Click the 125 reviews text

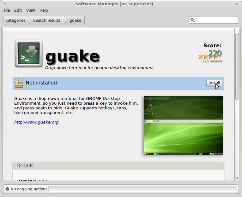pos(212,61)
